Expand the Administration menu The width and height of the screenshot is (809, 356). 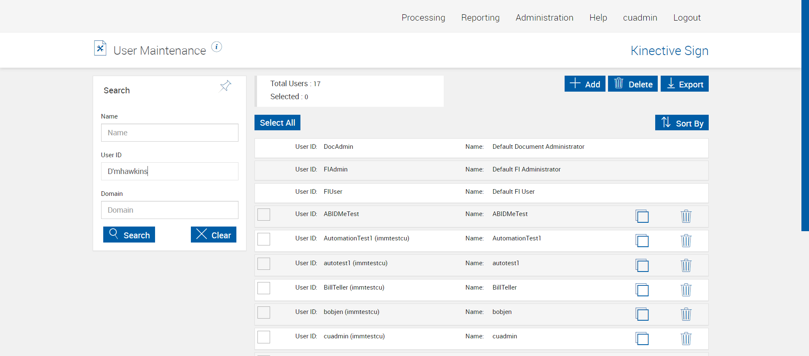click(544, 18)
